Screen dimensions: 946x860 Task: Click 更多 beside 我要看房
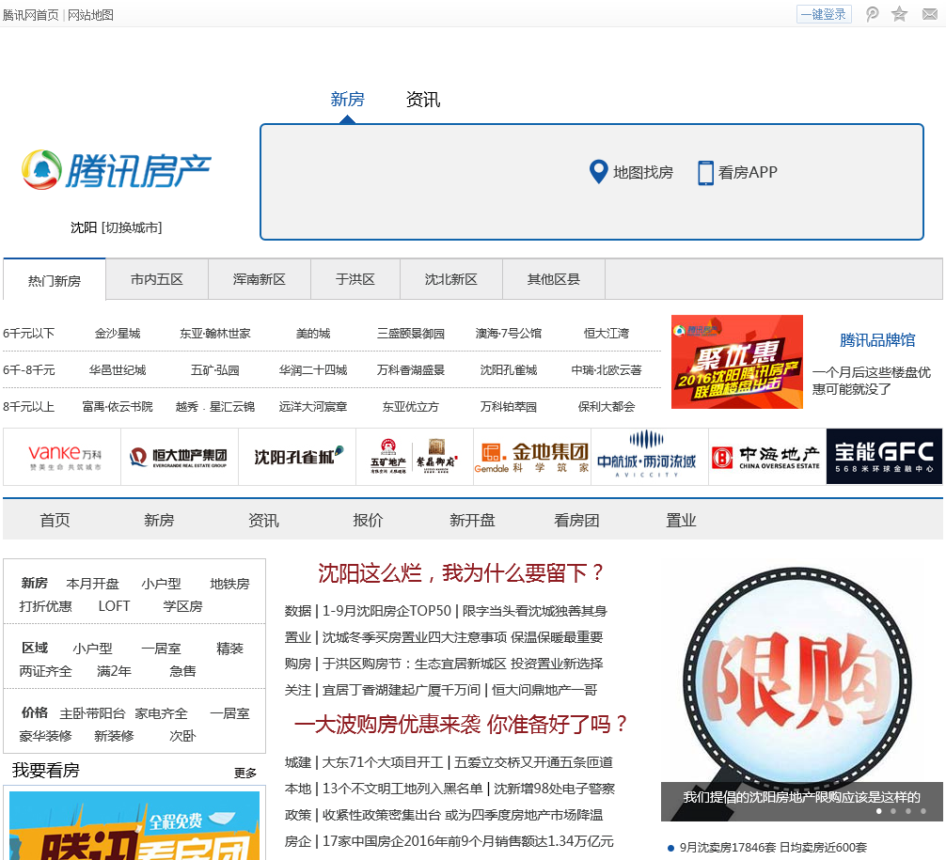pyautogui.click(x=245, y=774)
